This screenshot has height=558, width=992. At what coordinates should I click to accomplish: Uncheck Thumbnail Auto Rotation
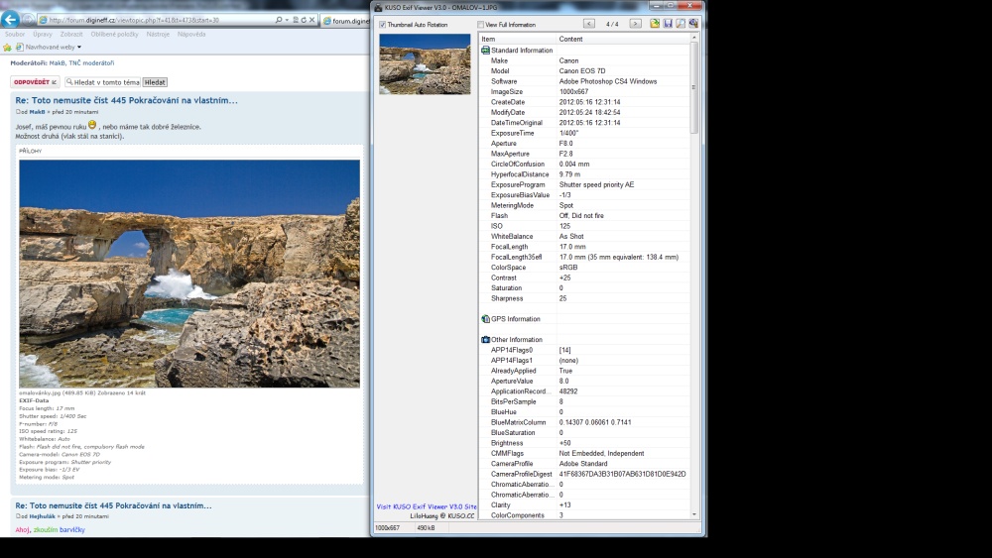(383, 25)
